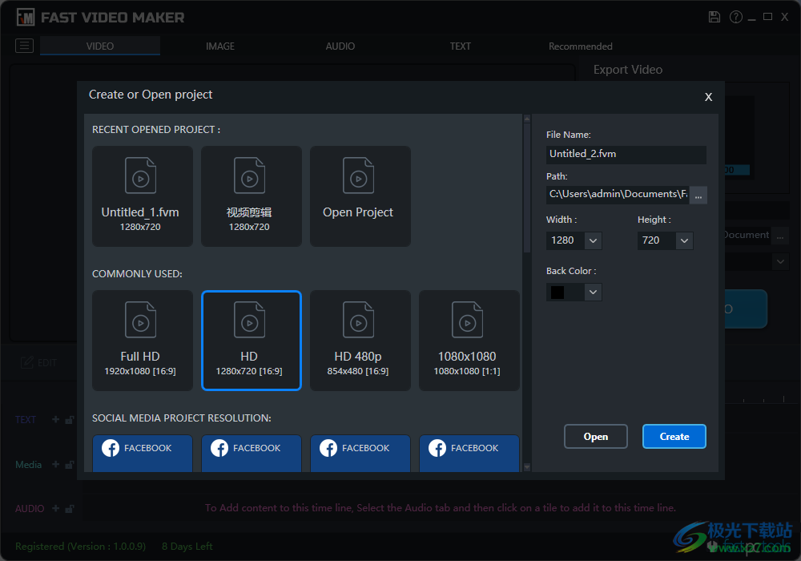This screenshot has height=561, width=801.
Task: Click 'Registered (Version : 1.0.0.9)' status text
Action: [80, 547]
